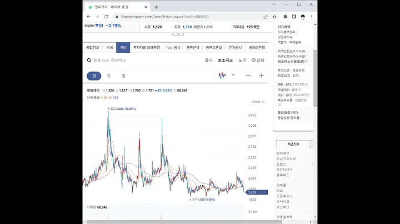Open the Chrome extensions puzzle icon
This screenshot has height=224, width=400.
coord(285,17)
